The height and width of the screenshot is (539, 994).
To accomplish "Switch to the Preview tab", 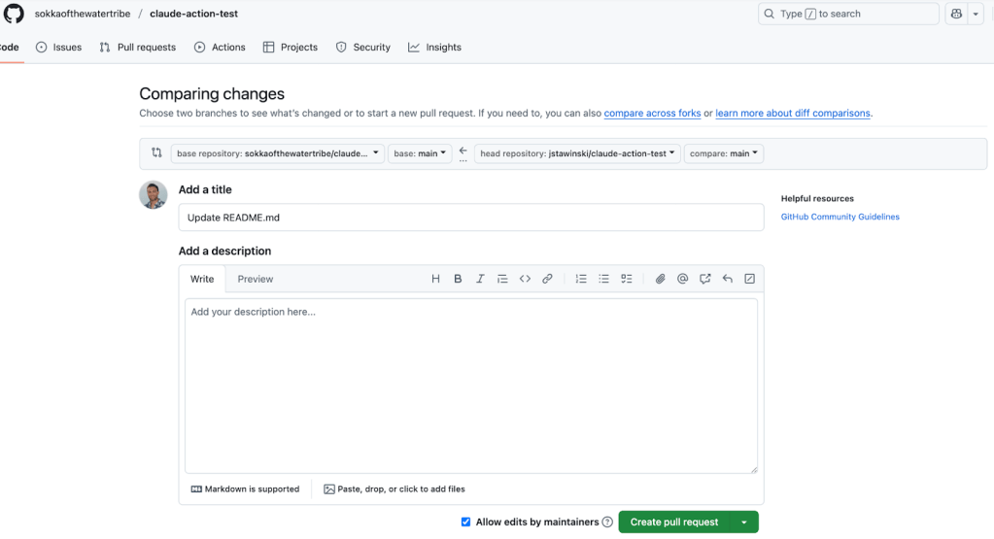I will pyautogui.click(x=256, y=279).
